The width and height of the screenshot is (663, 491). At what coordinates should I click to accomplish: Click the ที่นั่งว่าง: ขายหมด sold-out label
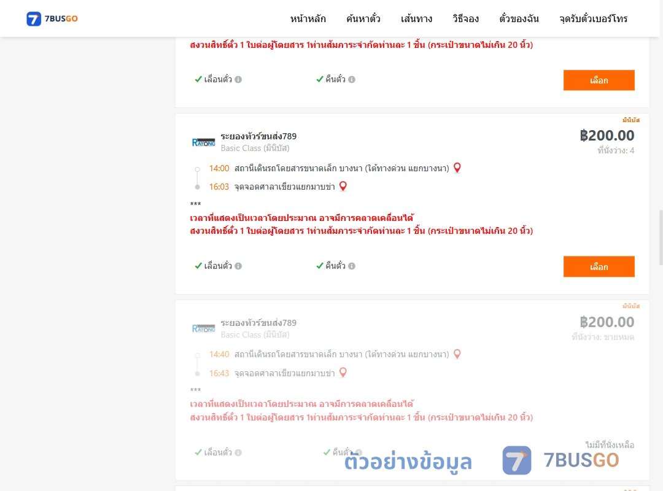pos(603,337)
